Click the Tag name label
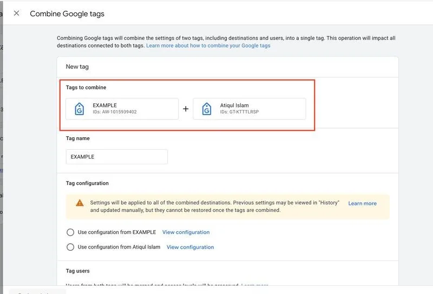433x294 pixels. pyautogui.click(x=77, y=138)
